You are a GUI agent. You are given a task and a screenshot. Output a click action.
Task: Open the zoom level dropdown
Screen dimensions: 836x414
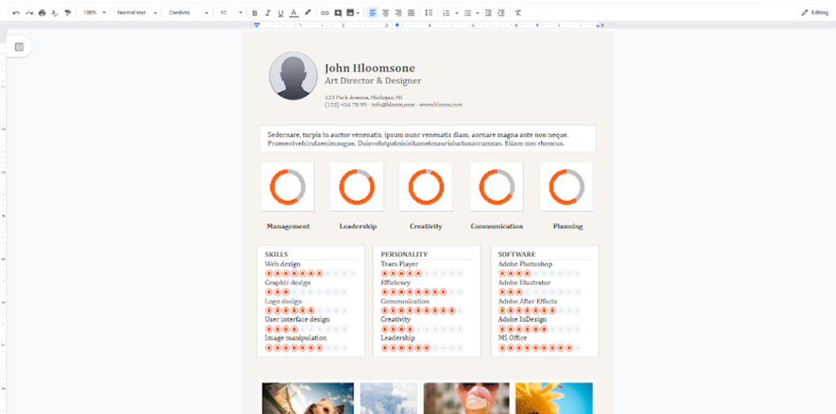click(95, 13)
